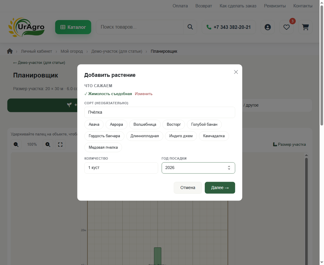Toggle fullscreen planner view

(x=60, y=144)
